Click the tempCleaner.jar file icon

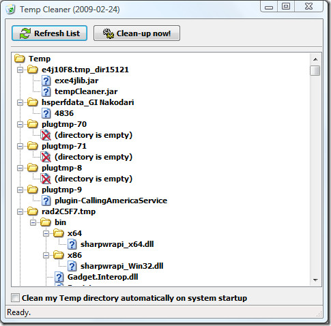click(46, 91)
